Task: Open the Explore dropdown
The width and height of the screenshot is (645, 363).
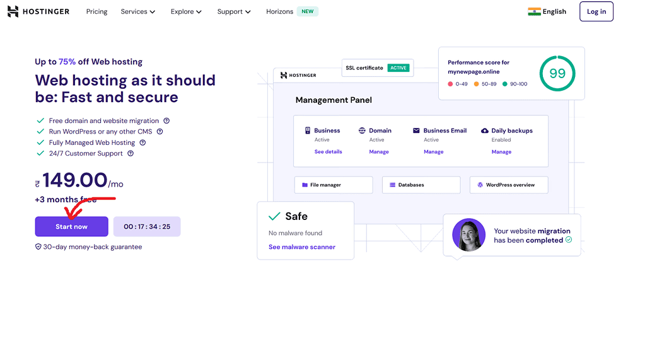Action: click(186, 11)
